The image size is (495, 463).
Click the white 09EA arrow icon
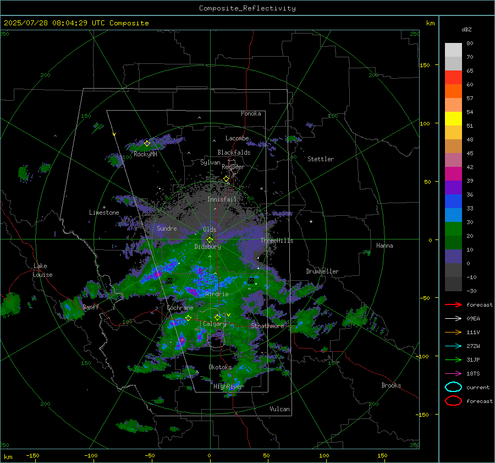453,319
